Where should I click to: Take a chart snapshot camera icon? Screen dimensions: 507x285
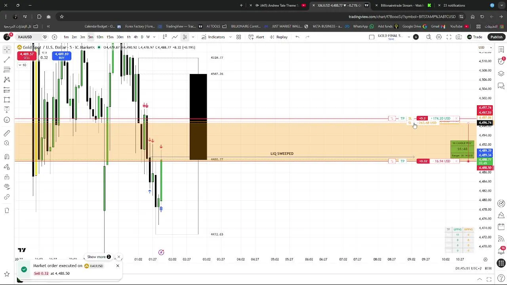(459, 37)
